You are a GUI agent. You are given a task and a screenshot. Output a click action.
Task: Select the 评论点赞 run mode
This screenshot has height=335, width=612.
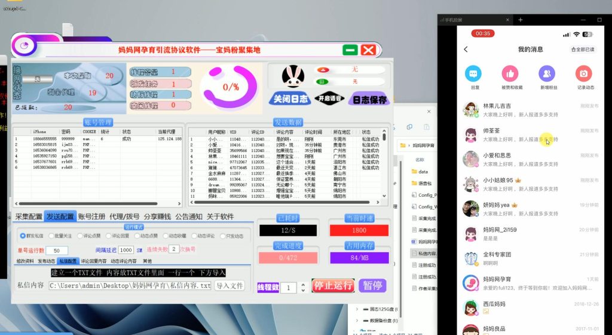(x=89, y=236)
